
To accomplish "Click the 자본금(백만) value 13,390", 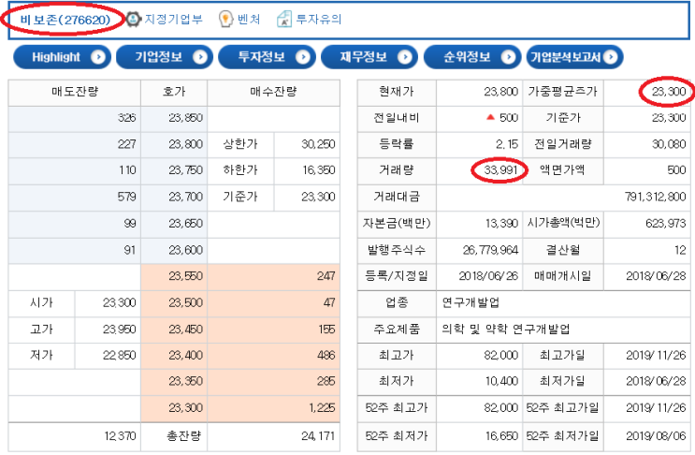I will (501, 224).
